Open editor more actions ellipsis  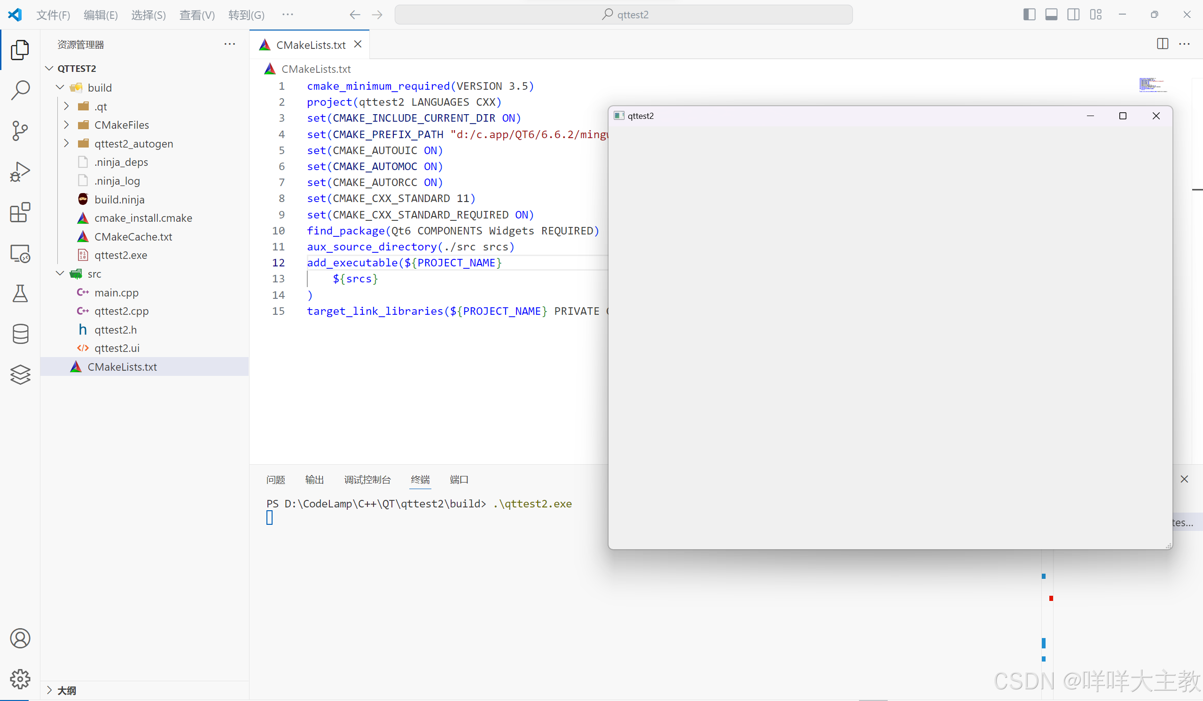tap(1184, 44)
